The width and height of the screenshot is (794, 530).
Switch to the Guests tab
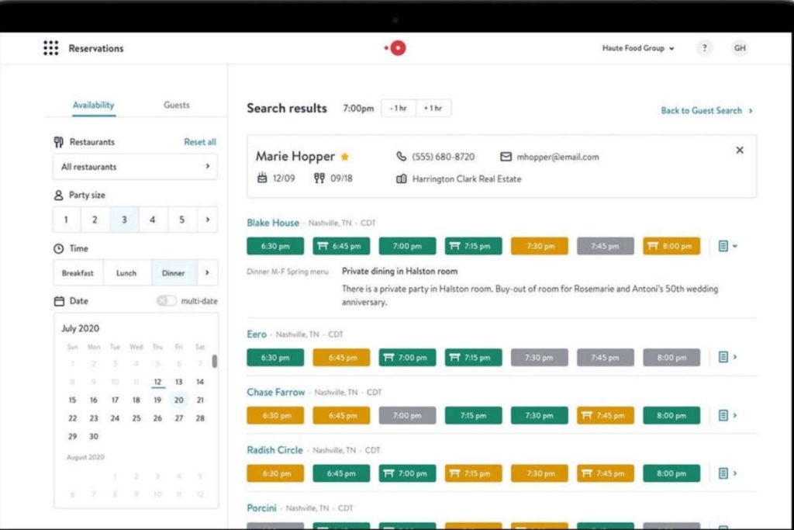coord(177,105)
